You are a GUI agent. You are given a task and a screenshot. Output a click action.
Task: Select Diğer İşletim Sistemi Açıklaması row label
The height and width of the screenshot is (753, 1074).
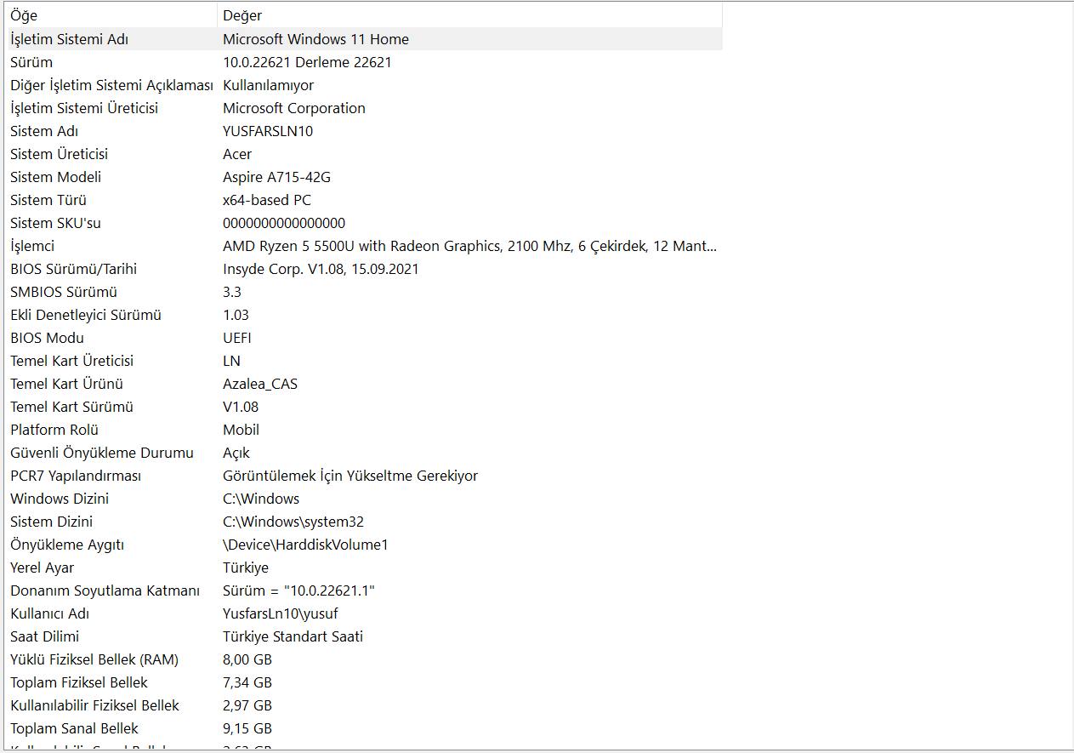click(x=111, y=85)
